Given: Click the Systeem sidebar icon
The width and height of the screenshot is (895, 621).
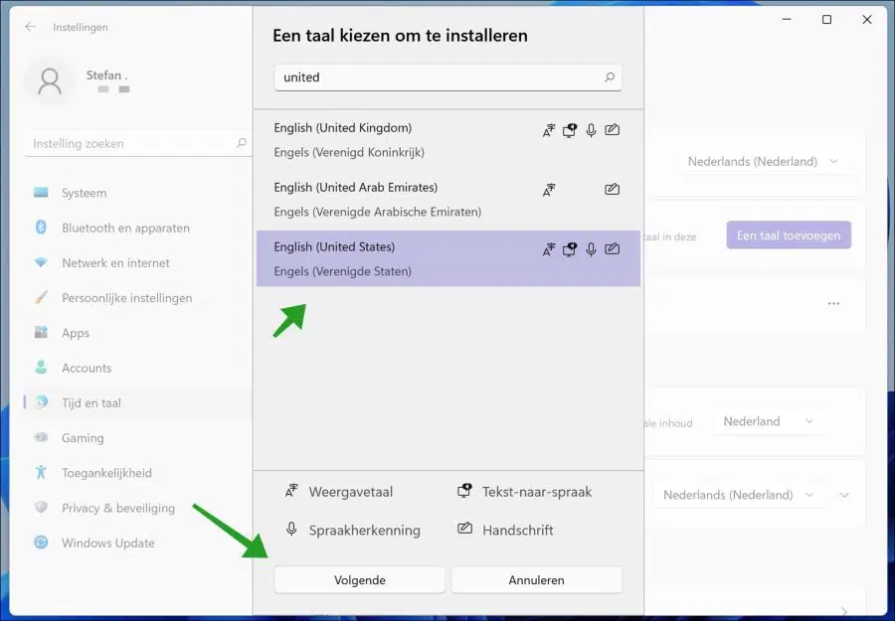Looking at the screenshot, I should [41, 192].
